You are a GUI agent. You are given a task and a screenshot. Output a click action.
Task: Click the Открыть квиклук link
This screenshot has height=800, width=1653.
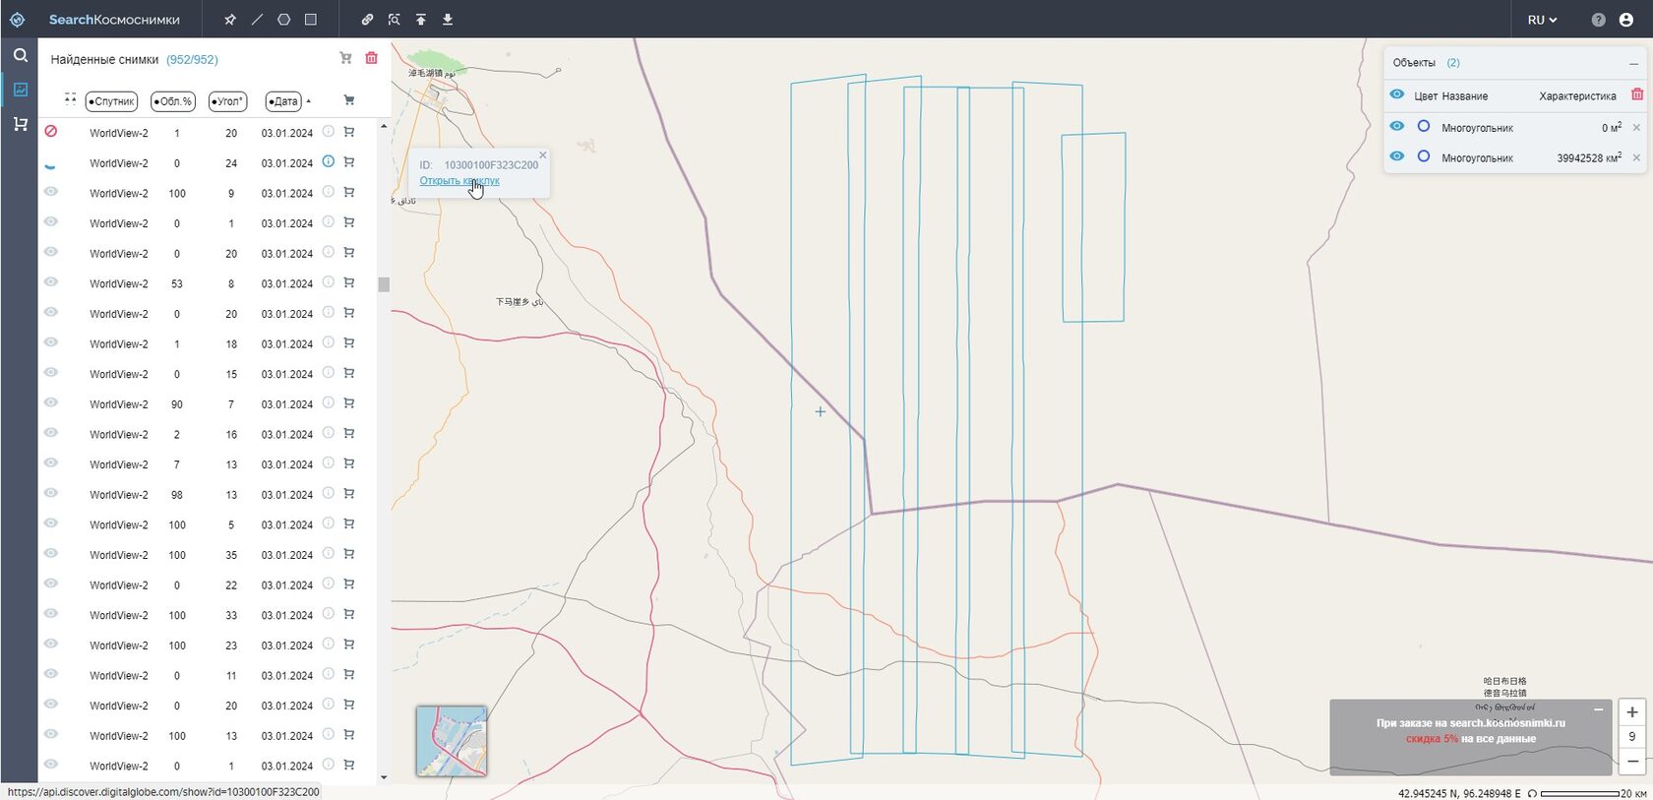pyautogui.click(x=459, y=181)
